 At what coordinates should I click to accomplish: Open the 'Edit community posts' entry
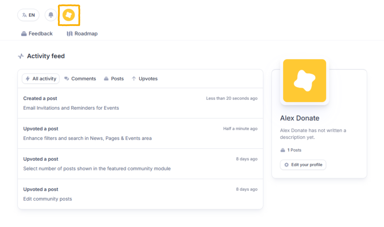[47, 199]
